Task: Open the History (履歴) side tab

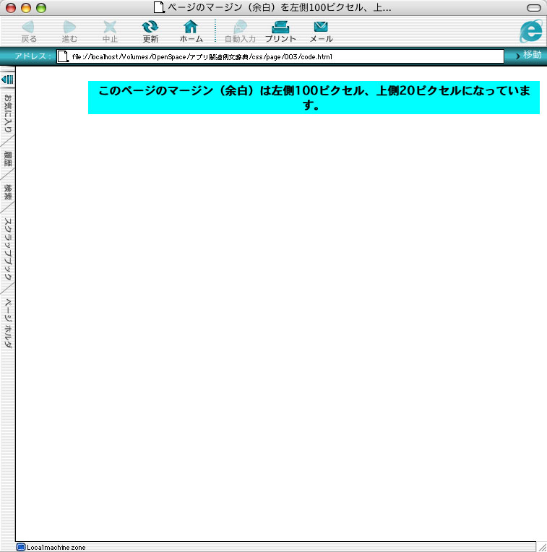Action: click(x=8, y=159)
